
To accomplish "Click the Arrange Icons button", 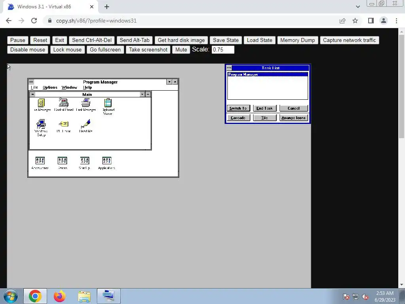I will click(x=294, y=118).
